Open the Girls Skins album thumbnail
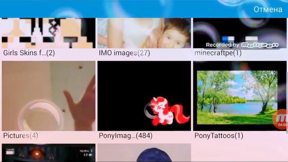 tap(49, 33)
